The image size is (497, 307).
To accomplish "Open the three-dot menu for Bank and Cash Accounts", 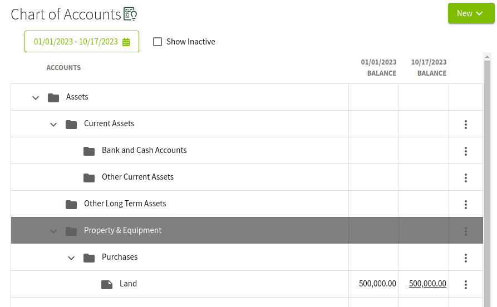I will 466,151.
